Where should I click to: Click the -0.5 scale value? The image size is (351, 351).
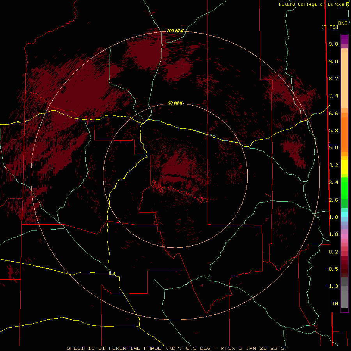pyautogui.click(x=332, y=269)
